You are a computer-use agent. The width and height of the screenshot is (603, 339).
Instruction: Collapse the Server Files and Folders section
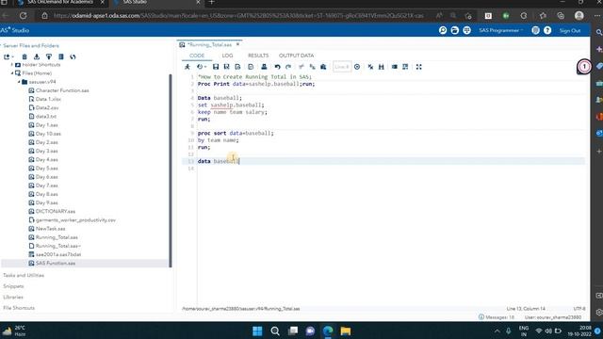(x=30, y=46)
